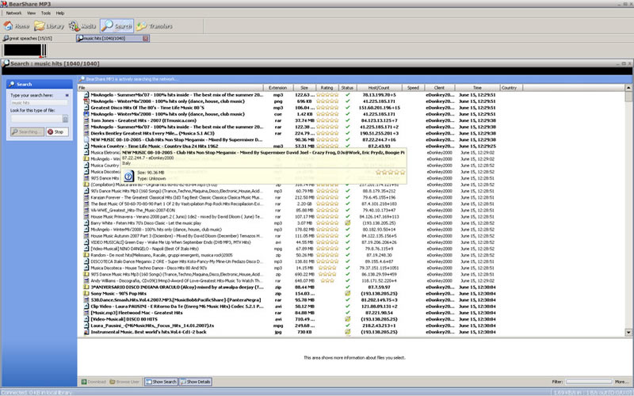Click icon of Karajan Forever classical hits row
The width and height of the screenshot is (634, 396).
(86, 197)
